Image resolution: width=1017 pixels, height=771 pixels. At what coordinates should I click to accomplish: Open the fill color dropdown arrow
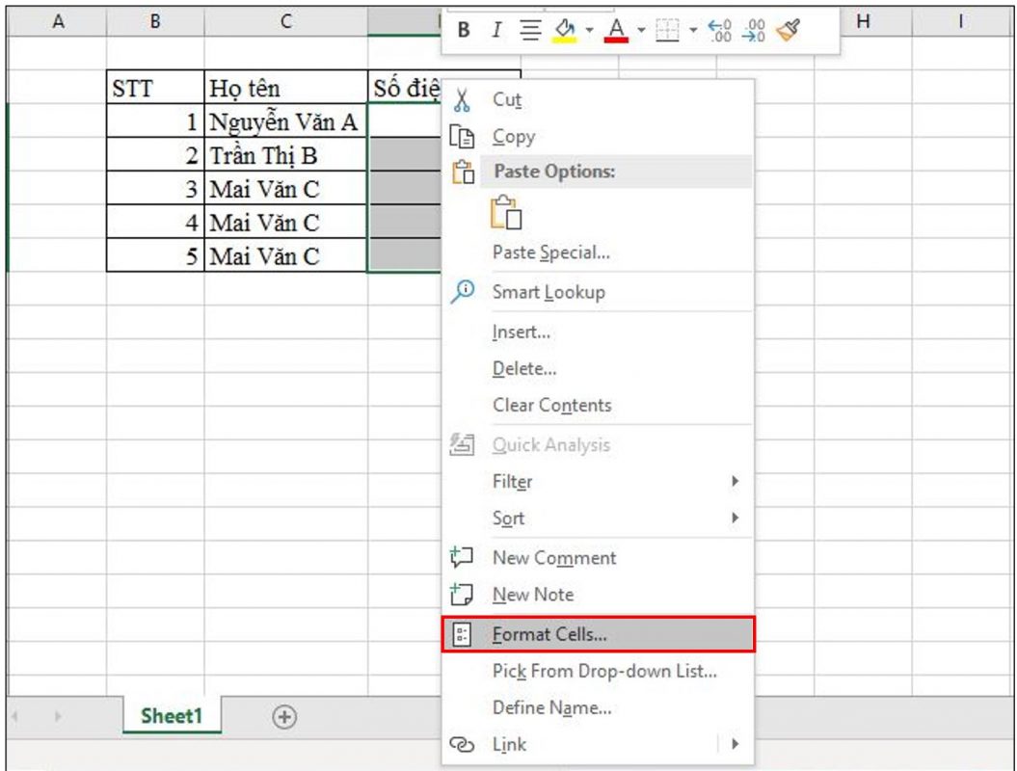point(589,30)
